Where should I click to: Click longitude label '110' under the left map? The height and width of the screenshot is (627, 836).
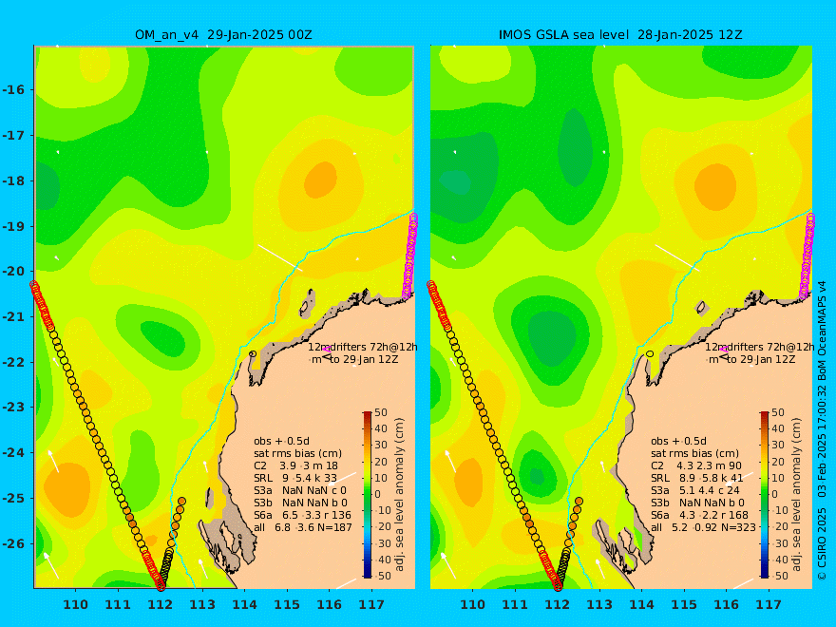click(x=75, y=604)
